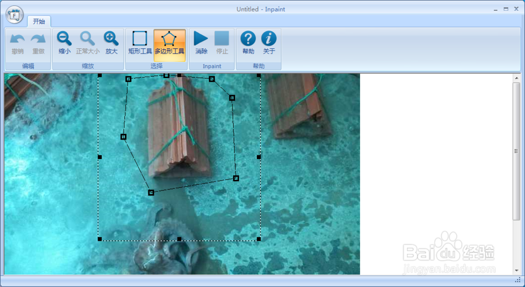525x287 pixels.
Task: Click the octopus in the canvas image
Action: 167,246
